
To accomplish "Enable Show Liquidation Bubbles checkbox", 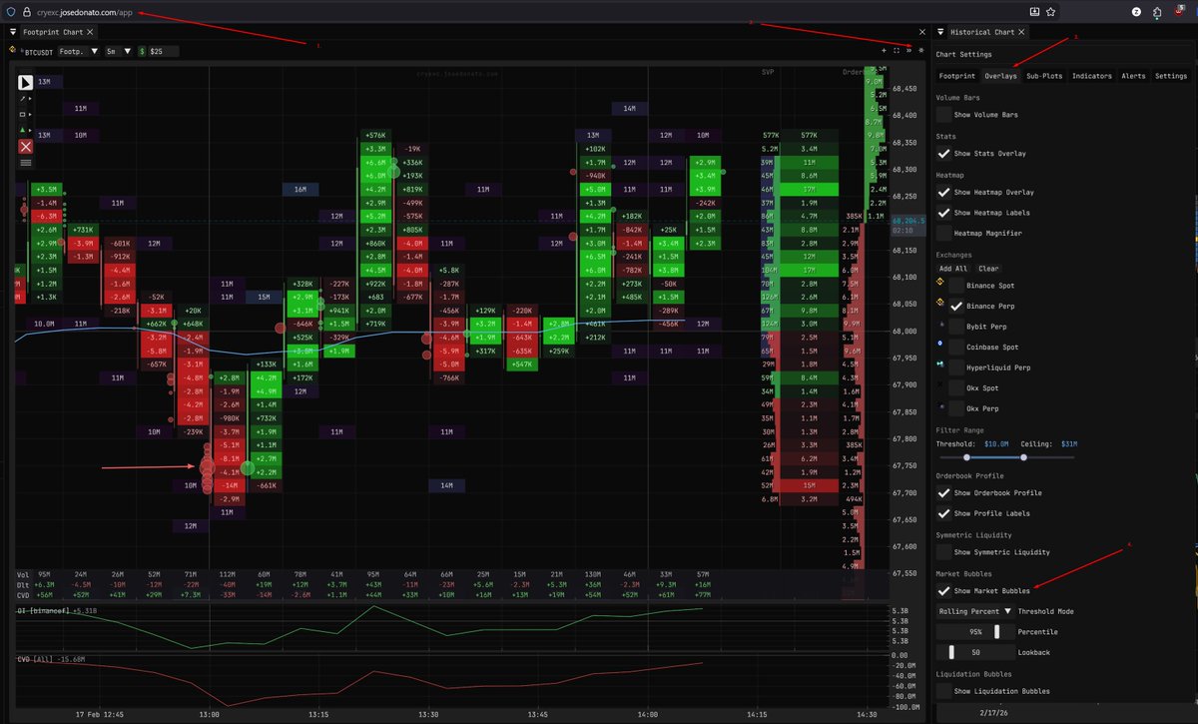I will pyautogui.click(x=943, y=690).
